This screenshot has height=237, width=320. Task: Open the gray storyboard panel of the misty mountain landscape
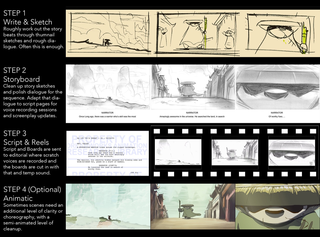pos(108,87)
